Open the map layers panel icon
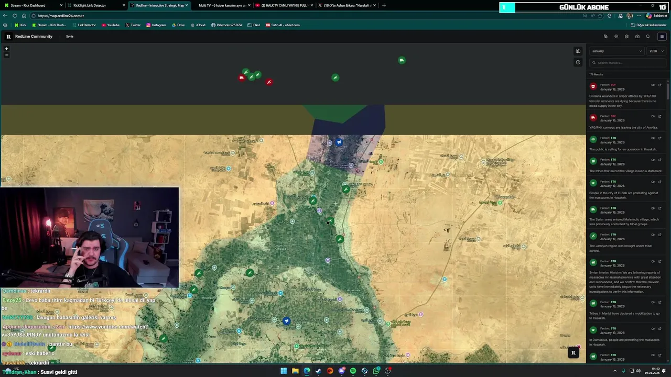Image resolution: width=671 pixels, height=377 pixels. [578, 51]
